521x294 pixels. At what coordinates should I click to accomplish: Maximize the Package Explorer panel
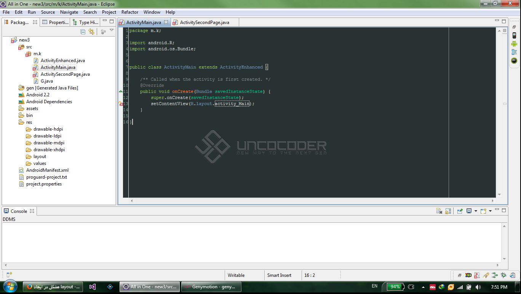coord(112,22)
